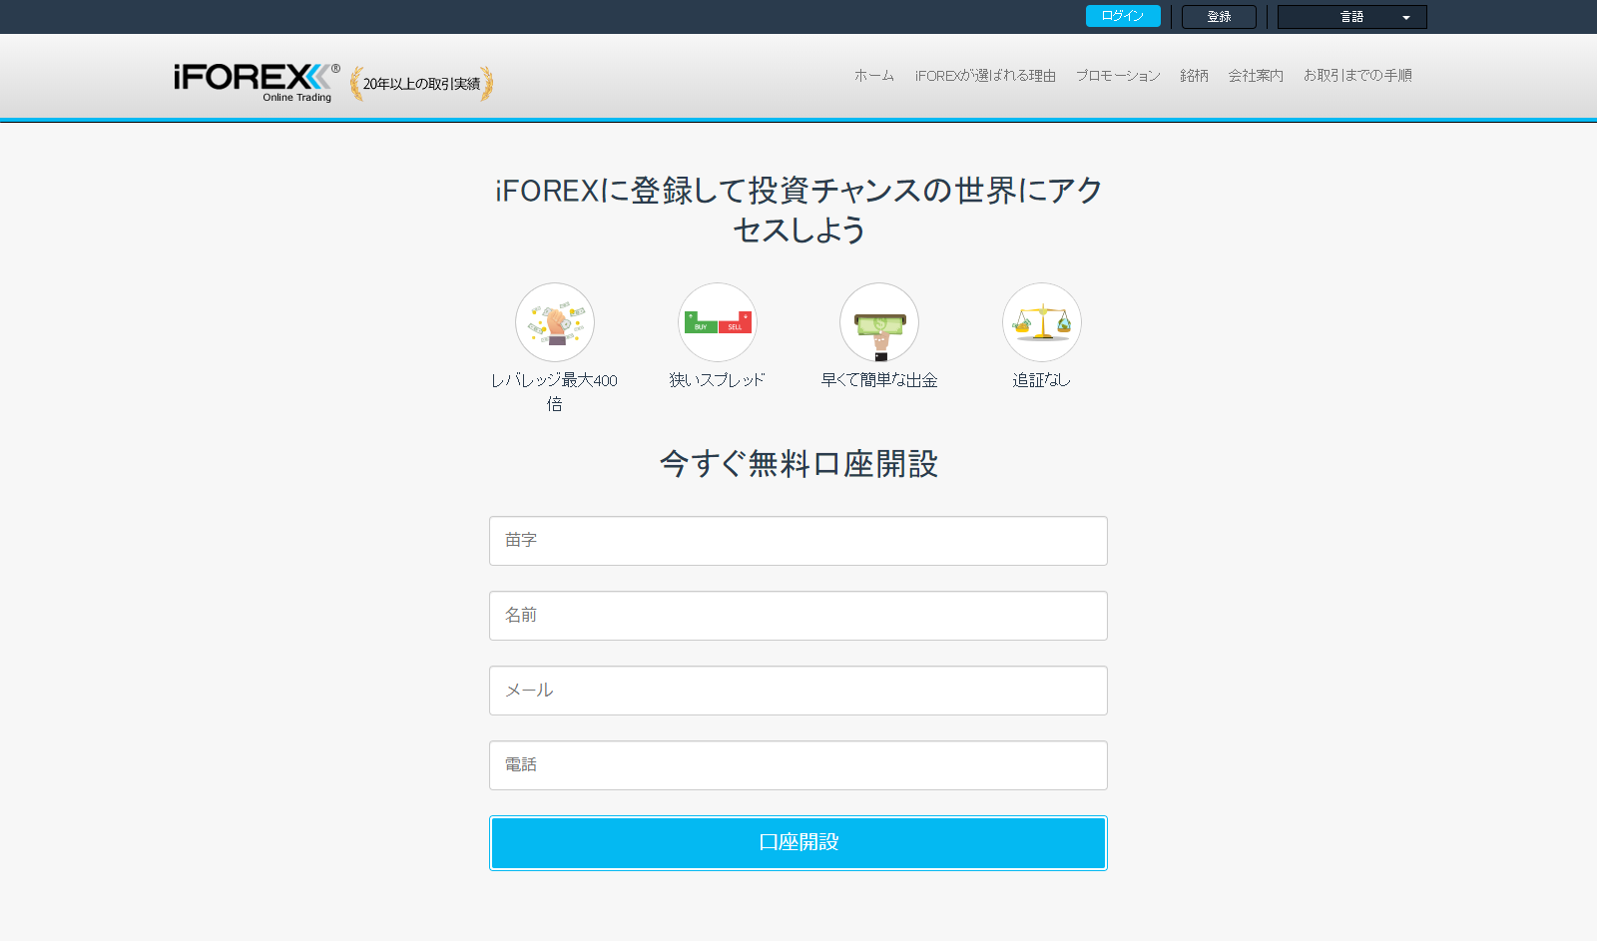Screen dimensions: 1597x941
Task: Click the 口座開設 submit button
Action: click(798, 843)
